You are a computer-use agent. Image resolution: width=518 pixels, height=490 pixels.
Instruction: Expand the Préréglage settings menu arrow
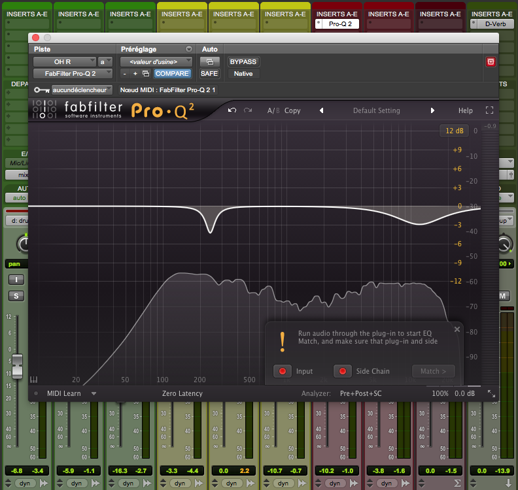coord(189,49)
